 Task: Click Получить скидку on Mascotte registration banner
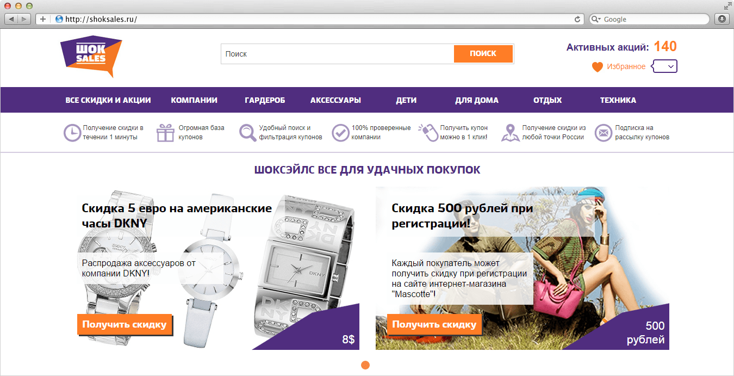(434, 324)
